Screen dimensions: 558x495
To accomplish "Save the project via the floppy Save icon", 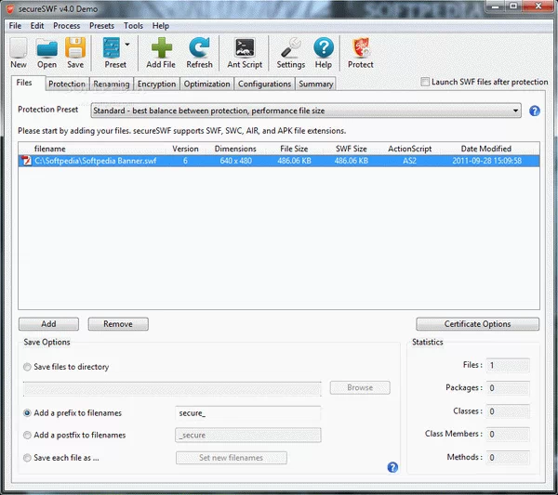I will 75,48.
